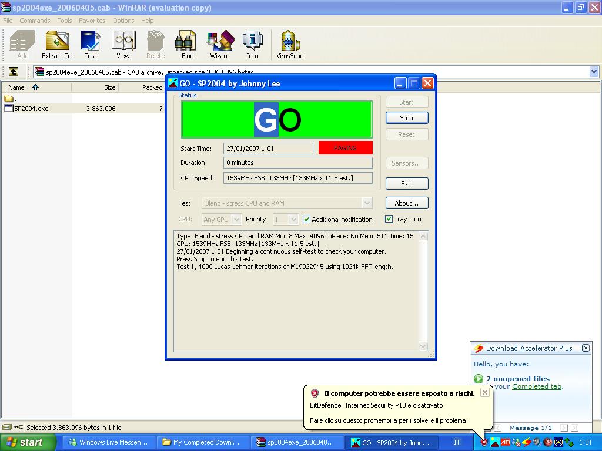Click the green arrows network tray icon
This screenshot has width=602, height=451.
pos(569,442)
